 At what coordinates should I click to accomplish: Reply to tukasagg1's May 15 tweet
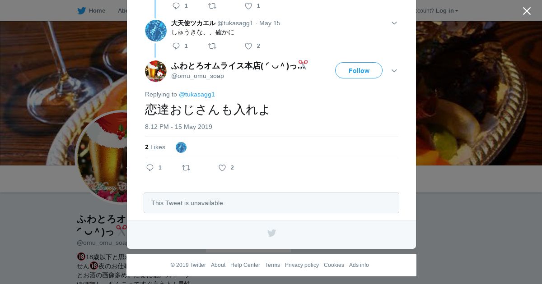pyautogui.click(x=176, y=46)
